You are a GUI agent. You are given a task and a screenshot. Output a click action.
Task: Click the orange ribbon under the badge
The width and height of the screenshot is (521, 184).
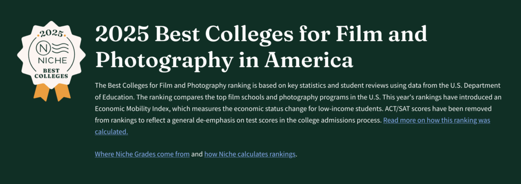coord(52,92)
